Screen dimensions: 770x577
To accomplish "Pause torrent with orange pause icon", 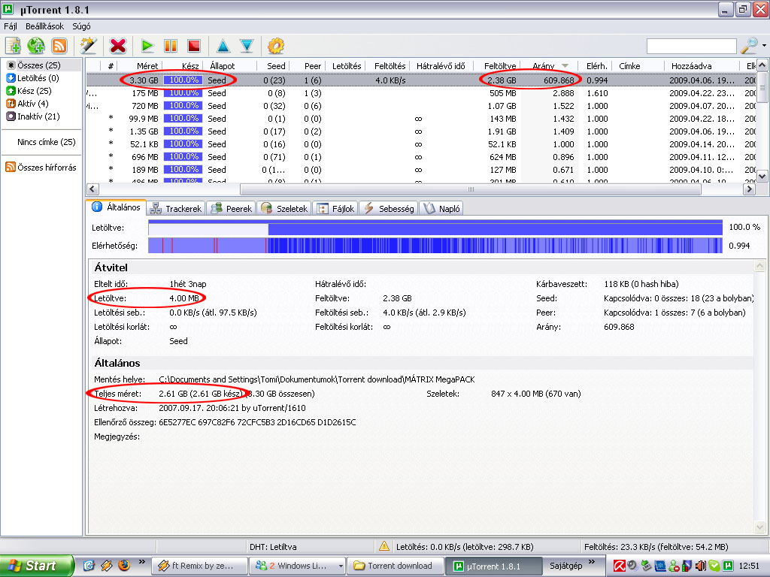I will (x=171, y=46).
